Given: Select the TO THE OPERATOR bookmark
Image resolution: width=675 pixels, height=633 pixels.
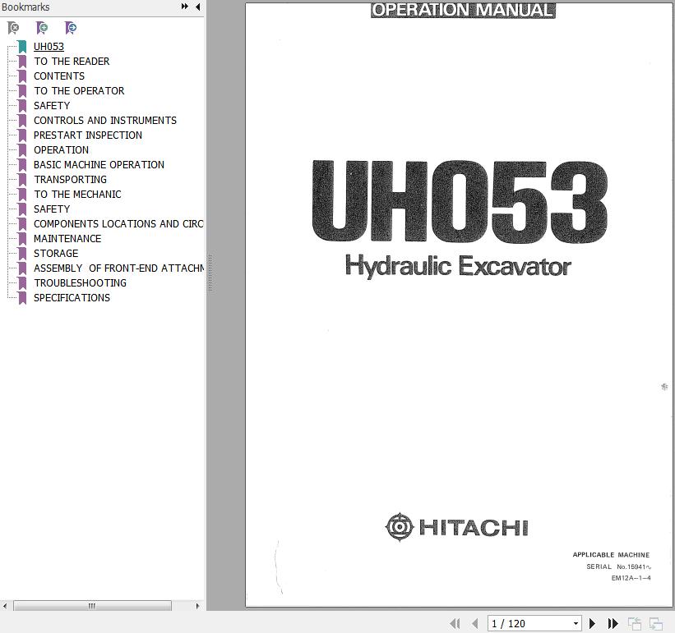Looking at the screenshot, I should (79, 90).
